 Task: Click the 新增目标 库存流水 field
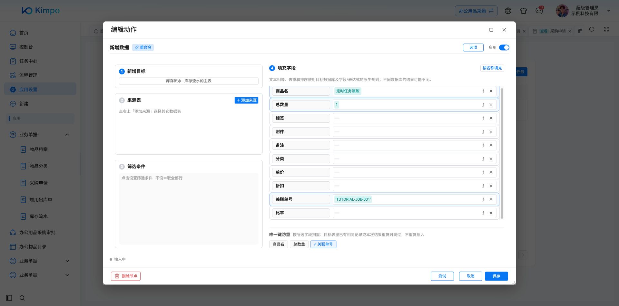coord(189,81)
